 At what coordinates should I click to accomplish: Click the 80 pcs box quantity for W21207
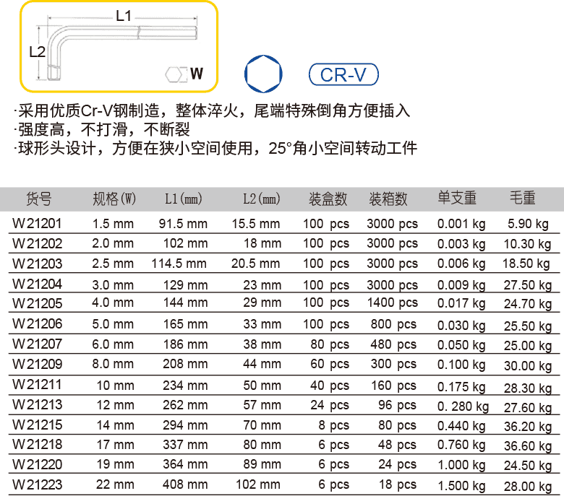tap(330, 344)
